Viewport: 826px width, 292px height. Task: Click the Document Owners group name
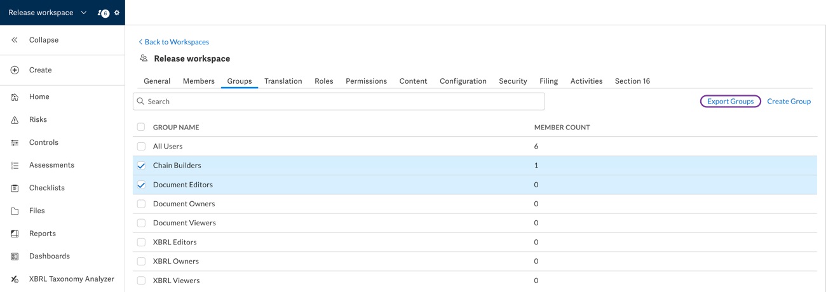pos(184,204)
